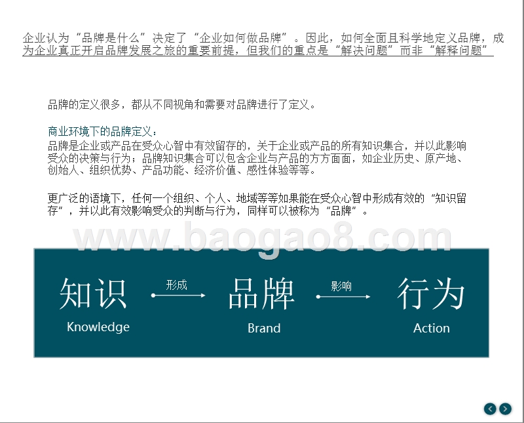524x423 pixels.
Task: Click the line starting '创始人、组织优势'
Action: pyautogui.click(x=181, y=170)
